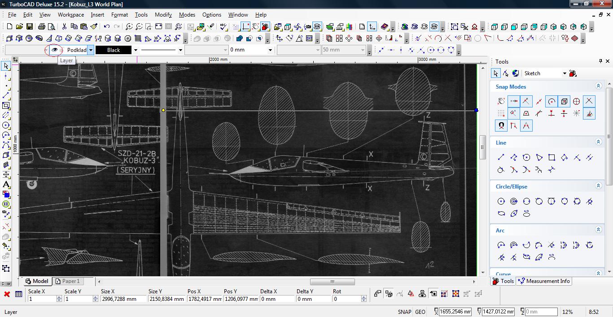
Task: Select the Tools tab at palette bottom
Action: [503, 281]
